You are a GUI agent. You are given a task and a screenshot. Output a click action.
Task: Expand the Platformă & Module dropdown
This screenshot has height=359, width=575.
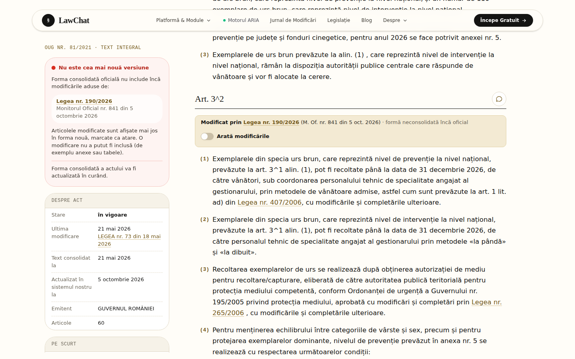click(x=183, y=20)
